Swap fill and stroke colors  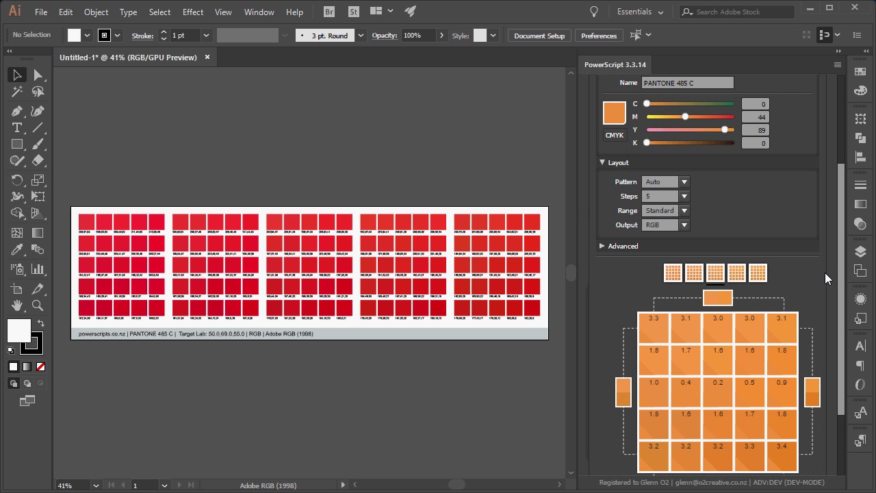[41, 323]
